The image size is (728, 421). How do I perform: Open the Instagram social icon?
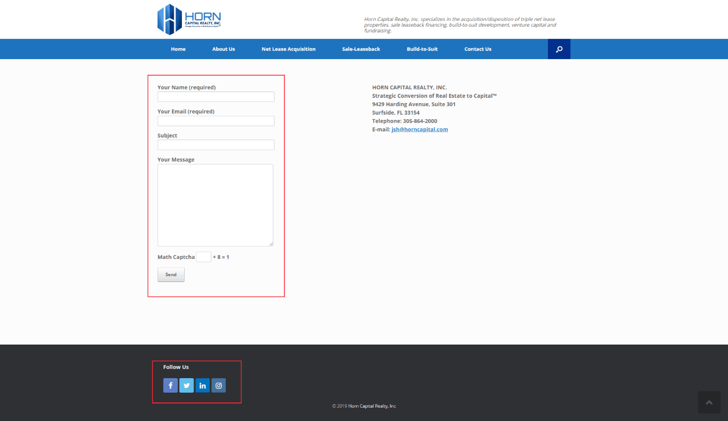pyautogui.click(x=218, y=386)
